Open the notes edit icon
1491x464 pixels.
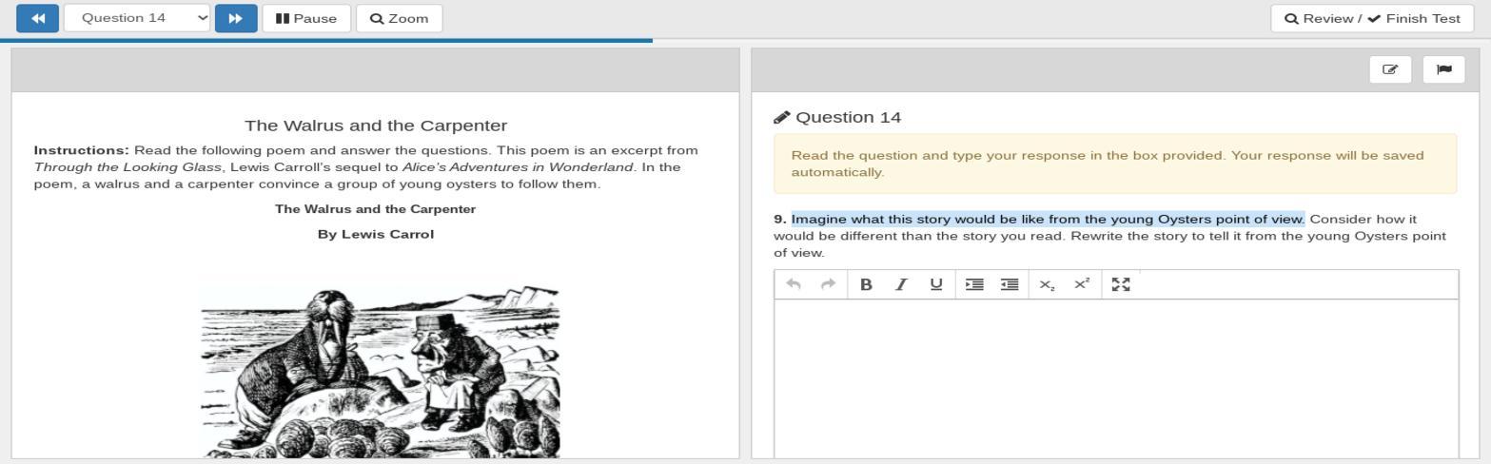[1390, 69]
